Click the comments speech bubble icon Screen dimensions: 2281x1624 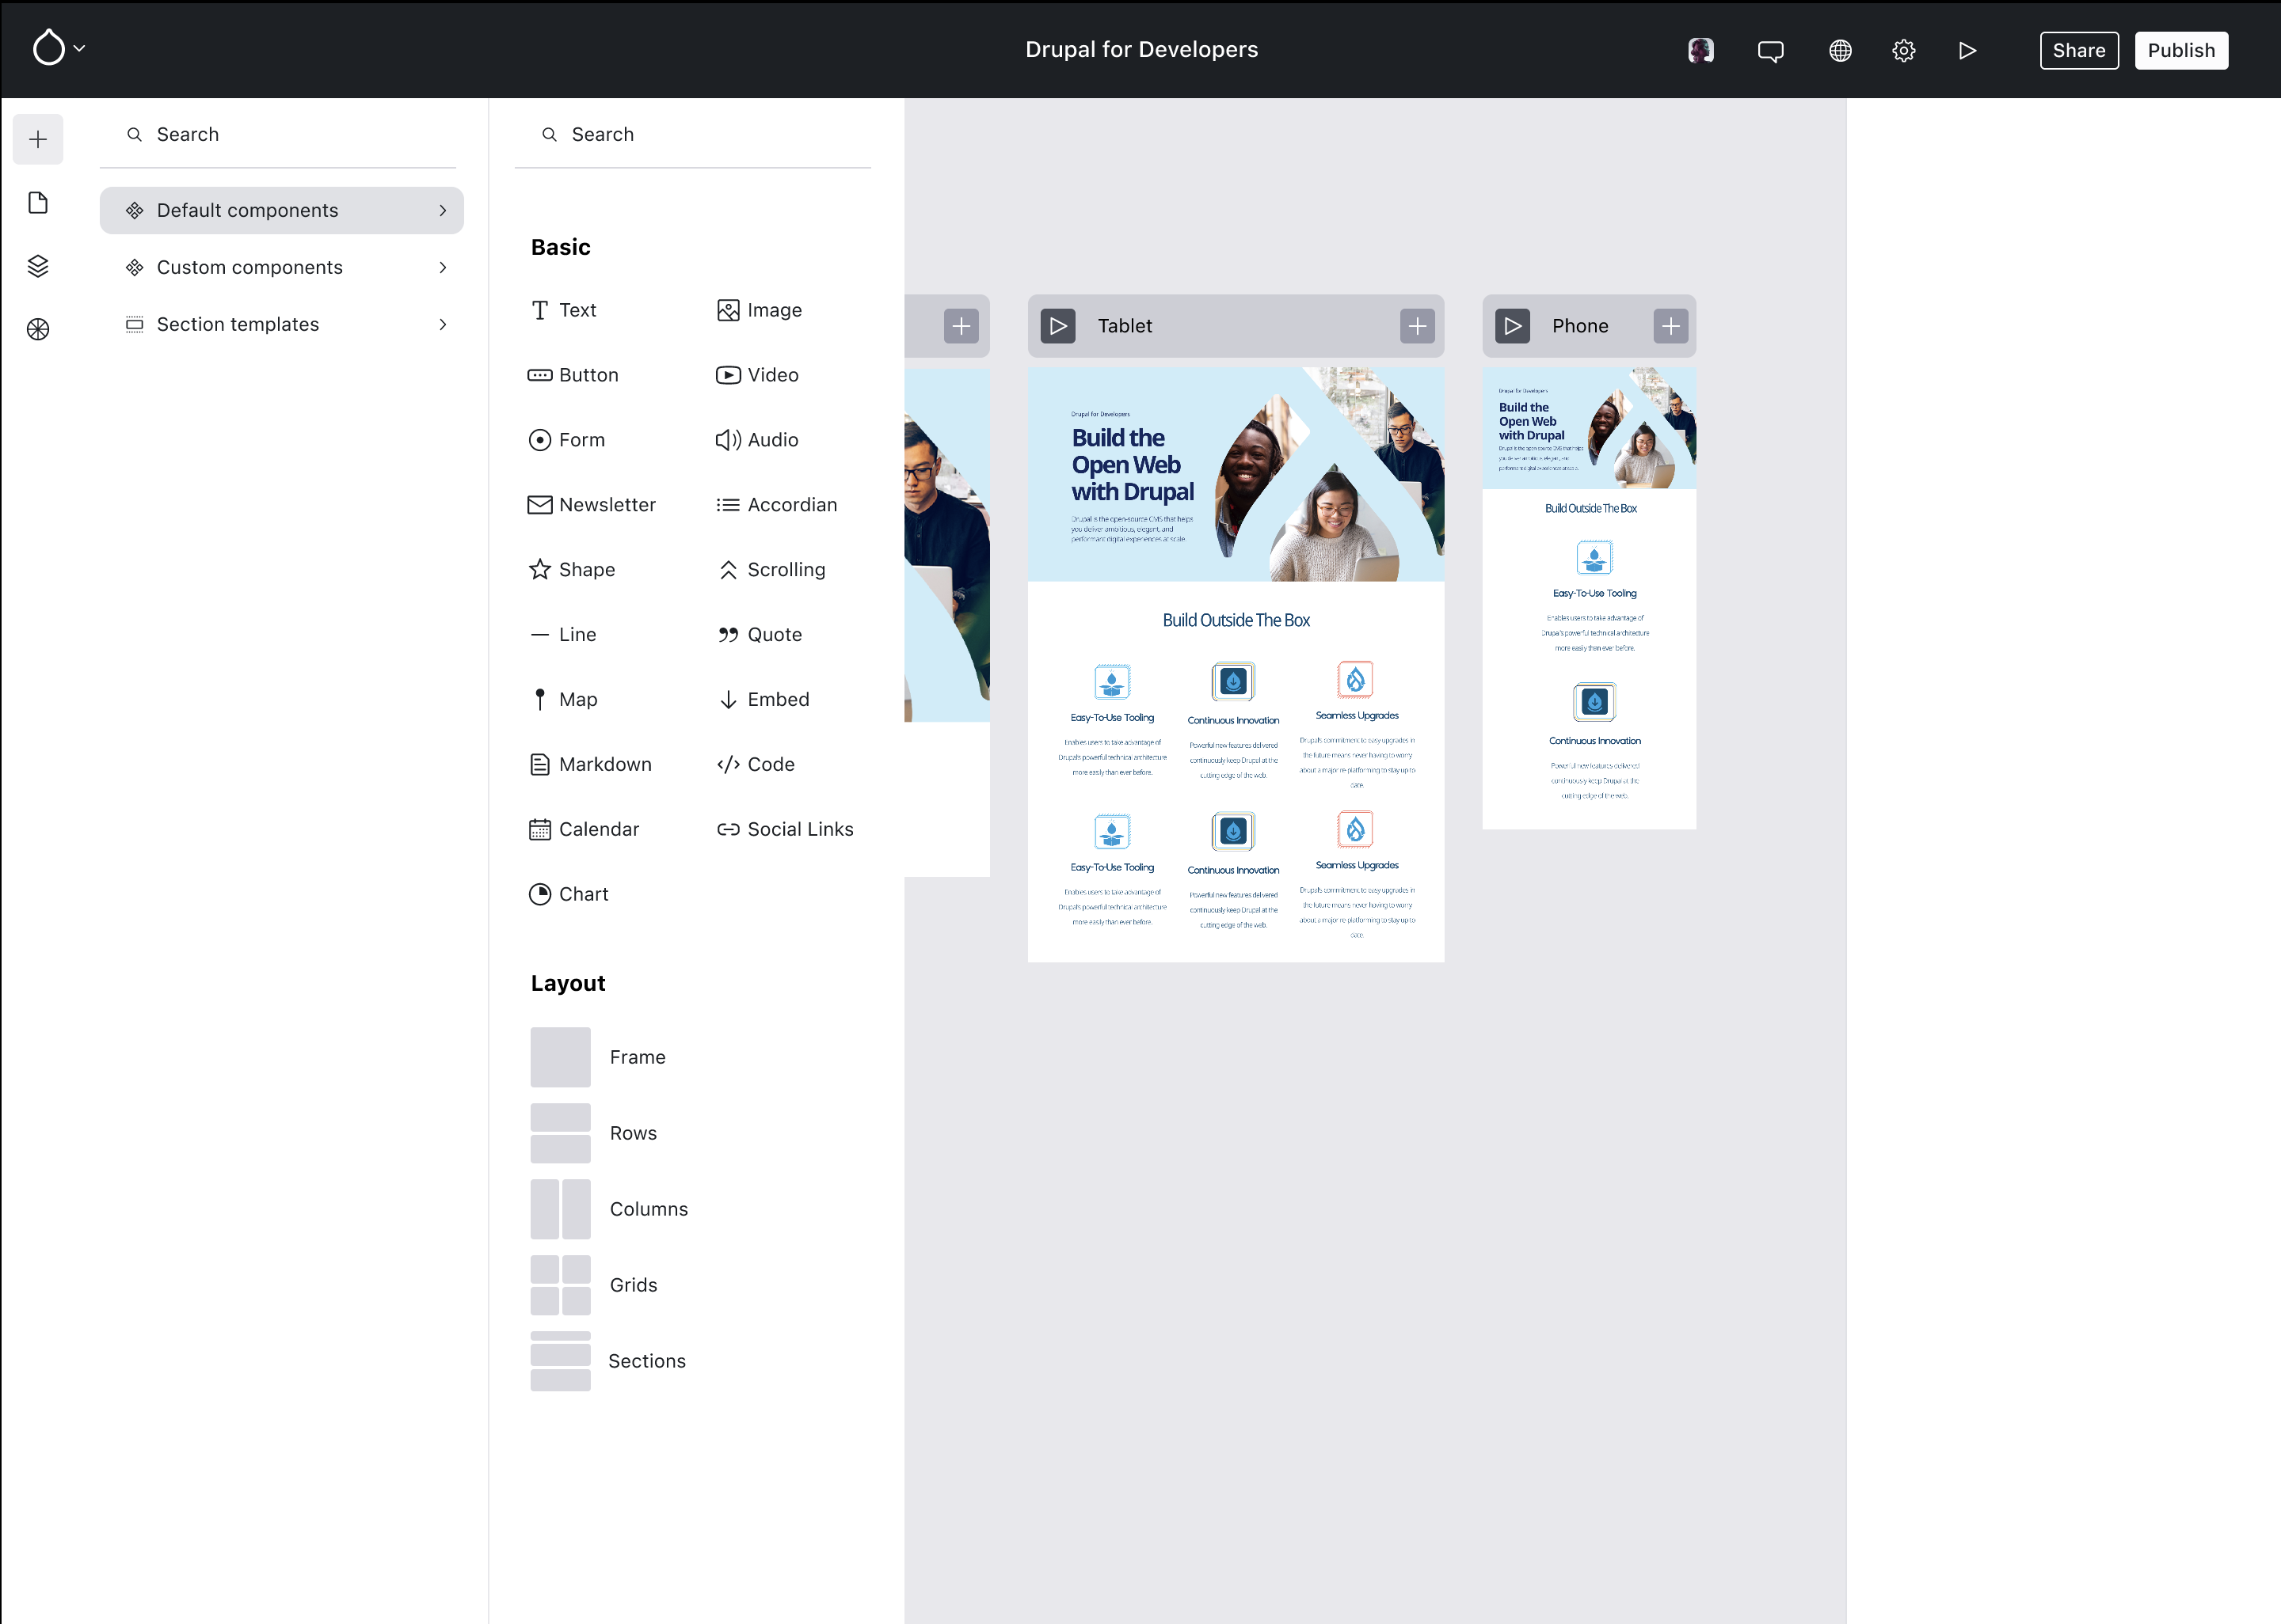coord(1770,51)
